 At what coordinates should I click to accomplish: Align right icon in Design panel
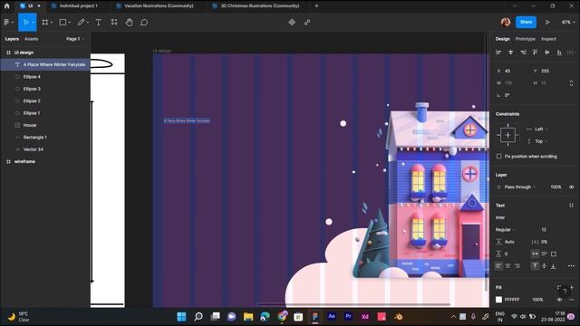point(523,53)
